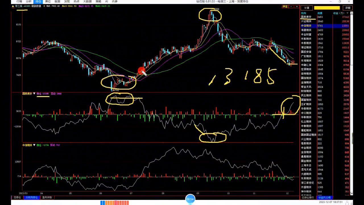
Task: Open the 持仓 menu tab
Action: [x=38, y=2]
